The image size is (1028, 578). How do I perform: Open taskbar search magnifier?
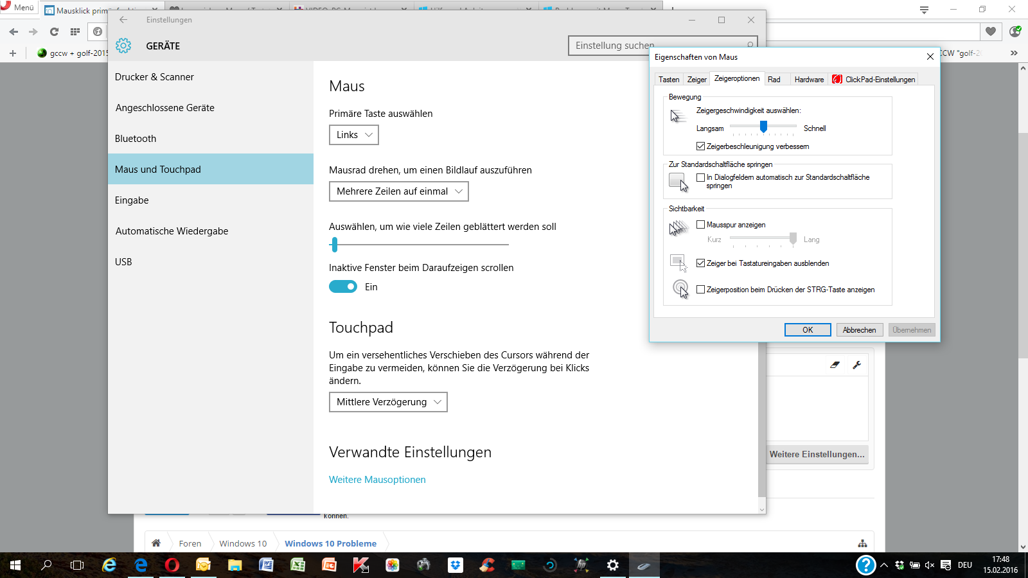[x=46, y=565]
